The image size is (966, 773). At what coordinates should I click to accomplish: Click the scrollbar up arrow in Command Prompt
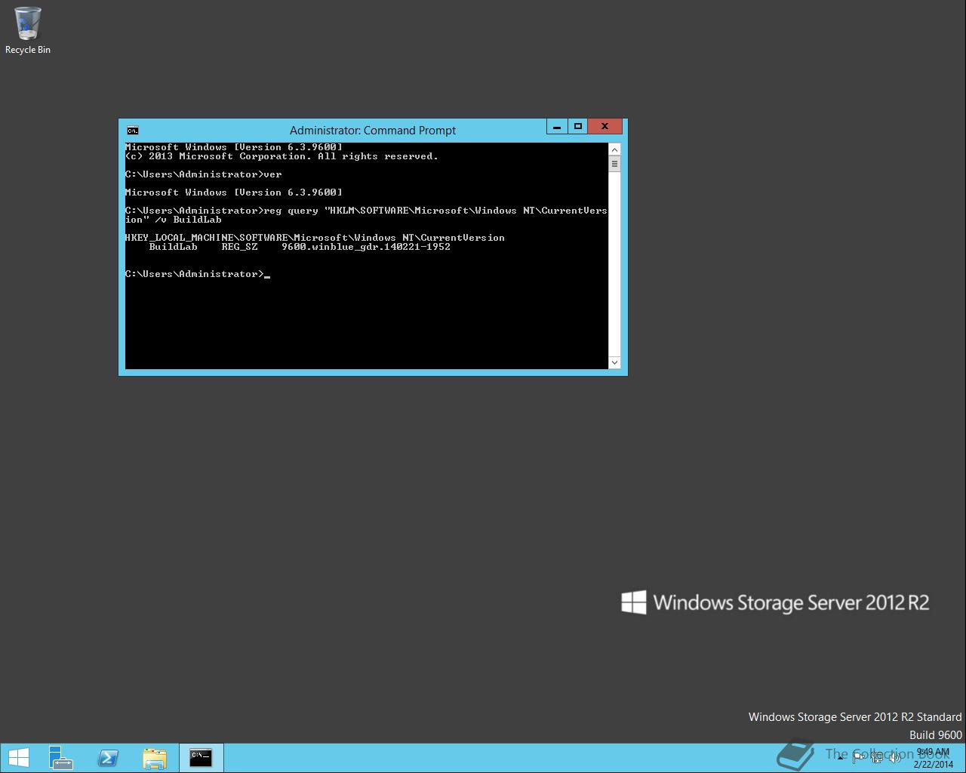[614, 149]
